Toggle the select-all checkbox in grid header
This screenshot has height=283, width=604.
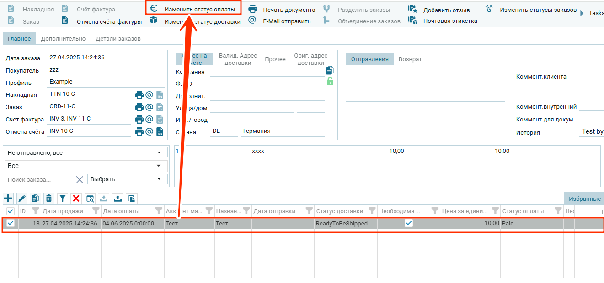point(10,211)
